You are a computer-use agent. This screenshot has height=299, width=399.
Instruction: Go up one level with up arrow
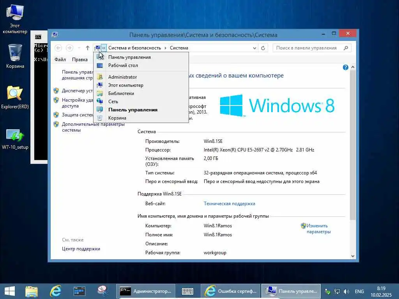(88, 48)
